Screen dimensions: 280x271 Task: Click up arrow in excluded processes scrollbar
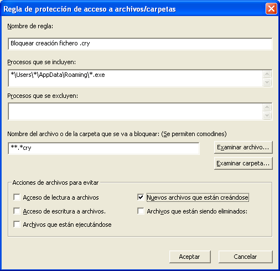coord(267,107)
